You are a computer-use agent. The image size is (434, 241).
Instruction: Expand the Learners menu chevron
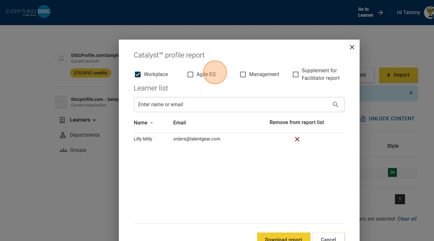[94, 120]
